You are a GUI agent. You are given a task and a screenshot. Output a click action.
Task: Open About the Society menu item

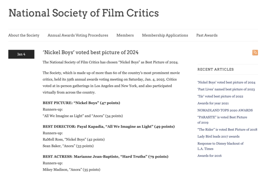point(24,35)
